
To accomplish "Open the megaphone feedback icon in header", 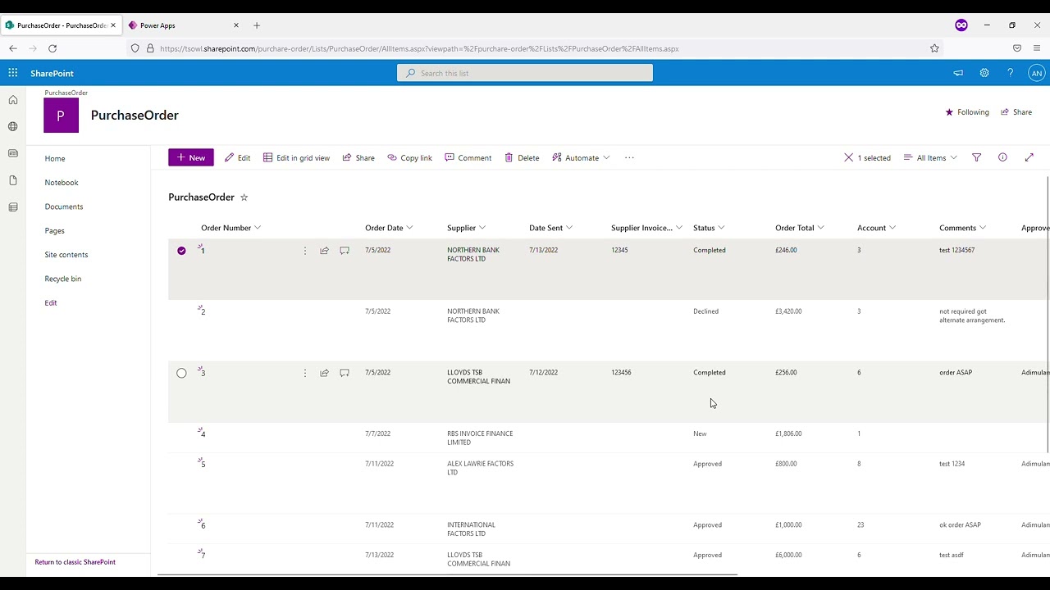I will pyautogui.click(x=958, y=73).
